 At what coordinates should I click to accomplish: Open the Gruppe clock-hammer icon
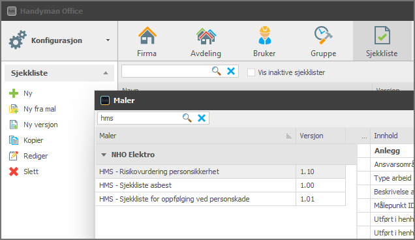point(323,35)
